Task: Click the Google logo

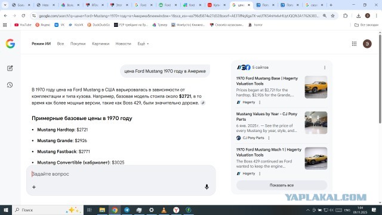Action: click(x=10, y=44)
